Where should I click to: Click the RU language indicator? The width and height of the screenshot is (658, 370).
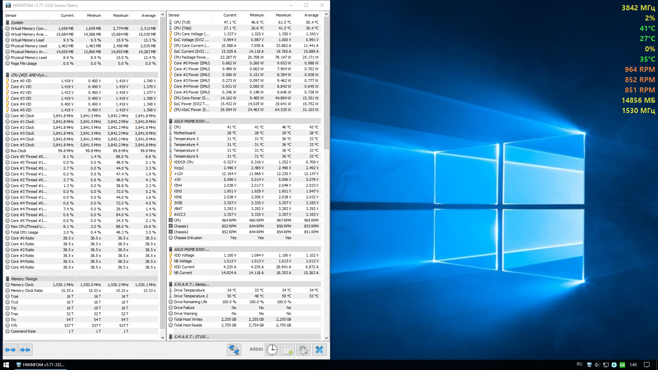[579, 365]
